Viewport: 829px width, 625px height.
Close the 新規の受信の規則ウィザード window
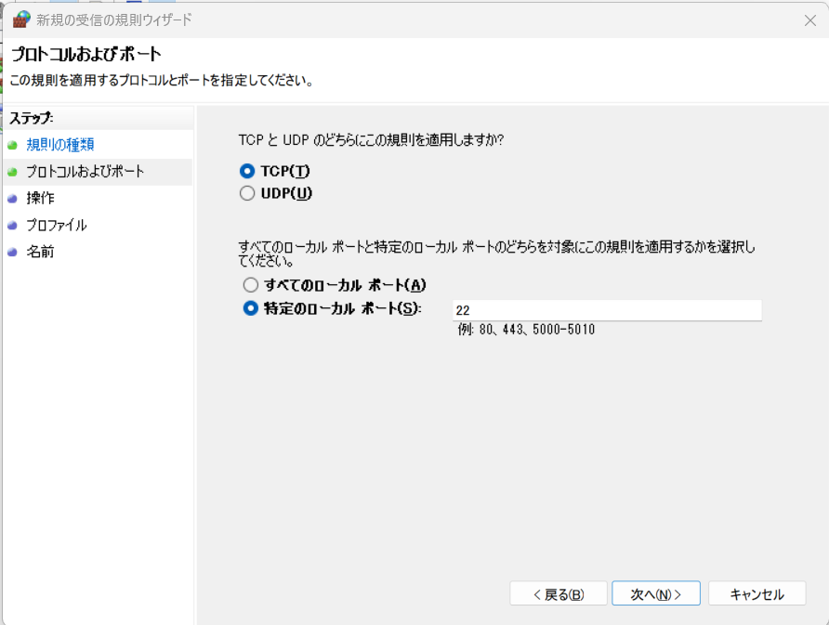(x=809, y=20)
